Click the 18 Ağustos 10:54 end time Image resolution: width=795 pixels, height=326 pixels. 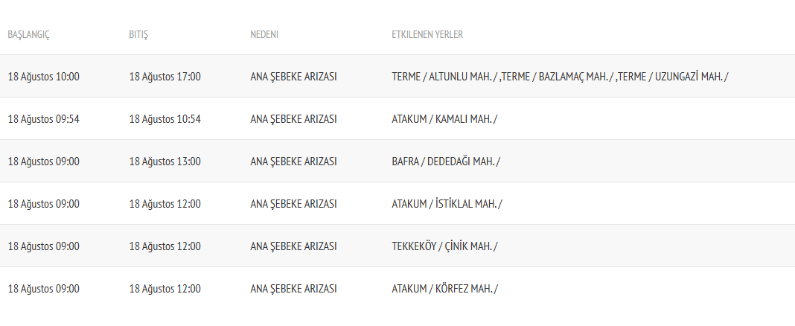coord(165,119)
